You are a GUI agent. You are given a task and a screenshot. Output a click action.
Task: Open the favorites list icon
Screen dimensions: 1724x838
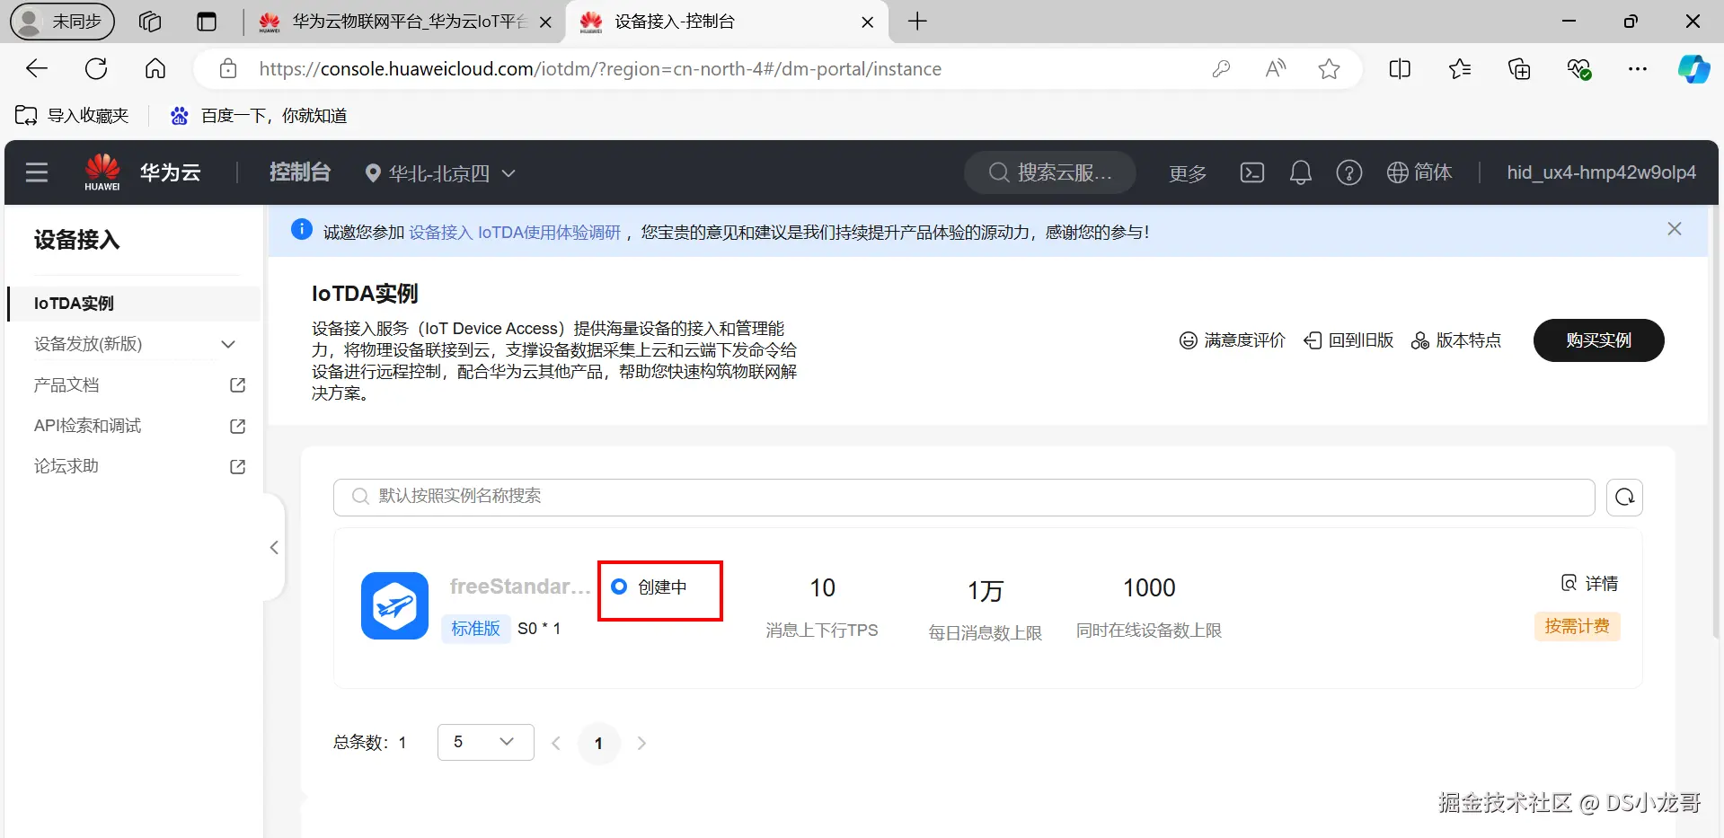1460,69
